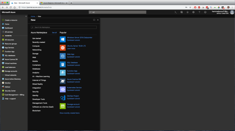Choose the Web App icon

(x=63, y=56)
